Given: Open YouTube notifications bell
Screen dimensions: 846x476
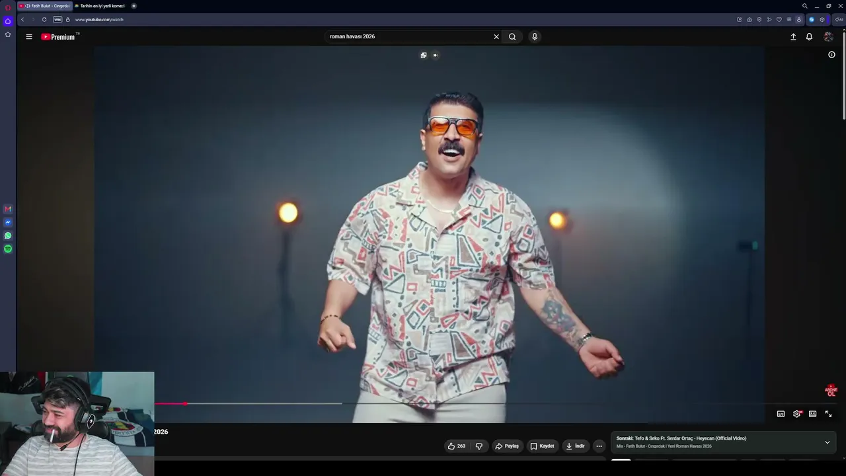Looking at the screenshot, I should pos(809,37).
